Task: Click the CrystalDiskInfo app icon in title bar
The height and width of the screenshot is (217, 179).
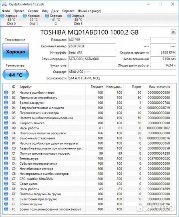Action: point(4,4)
